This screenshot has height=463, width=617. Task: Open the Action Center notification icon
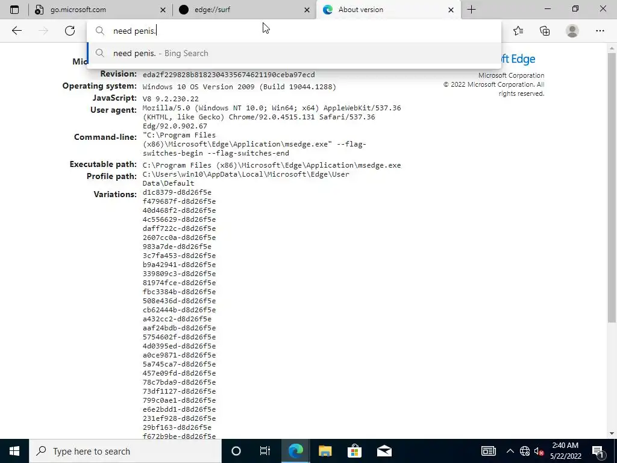[x=598, y=451]
